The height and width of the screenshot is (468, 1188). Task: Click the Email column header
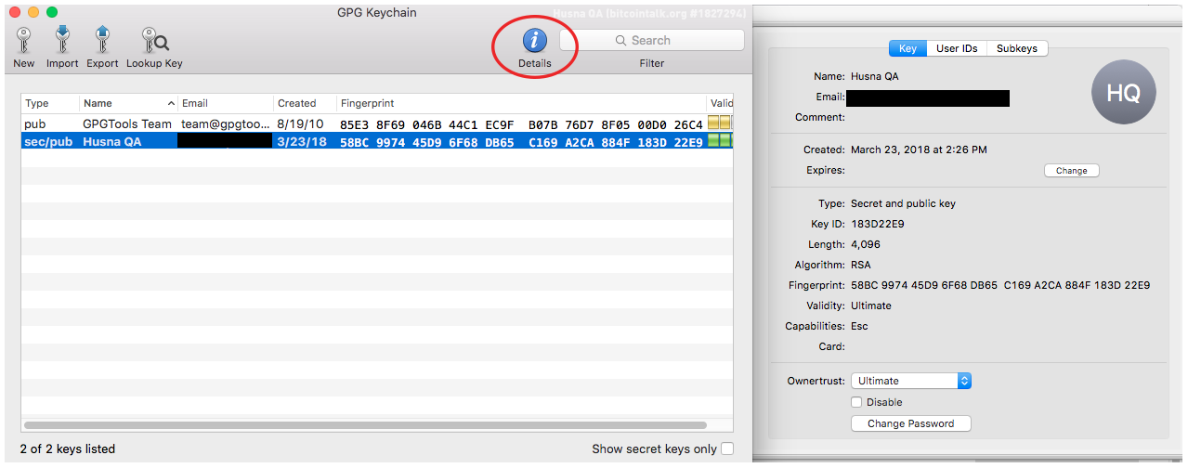point(226,103)
